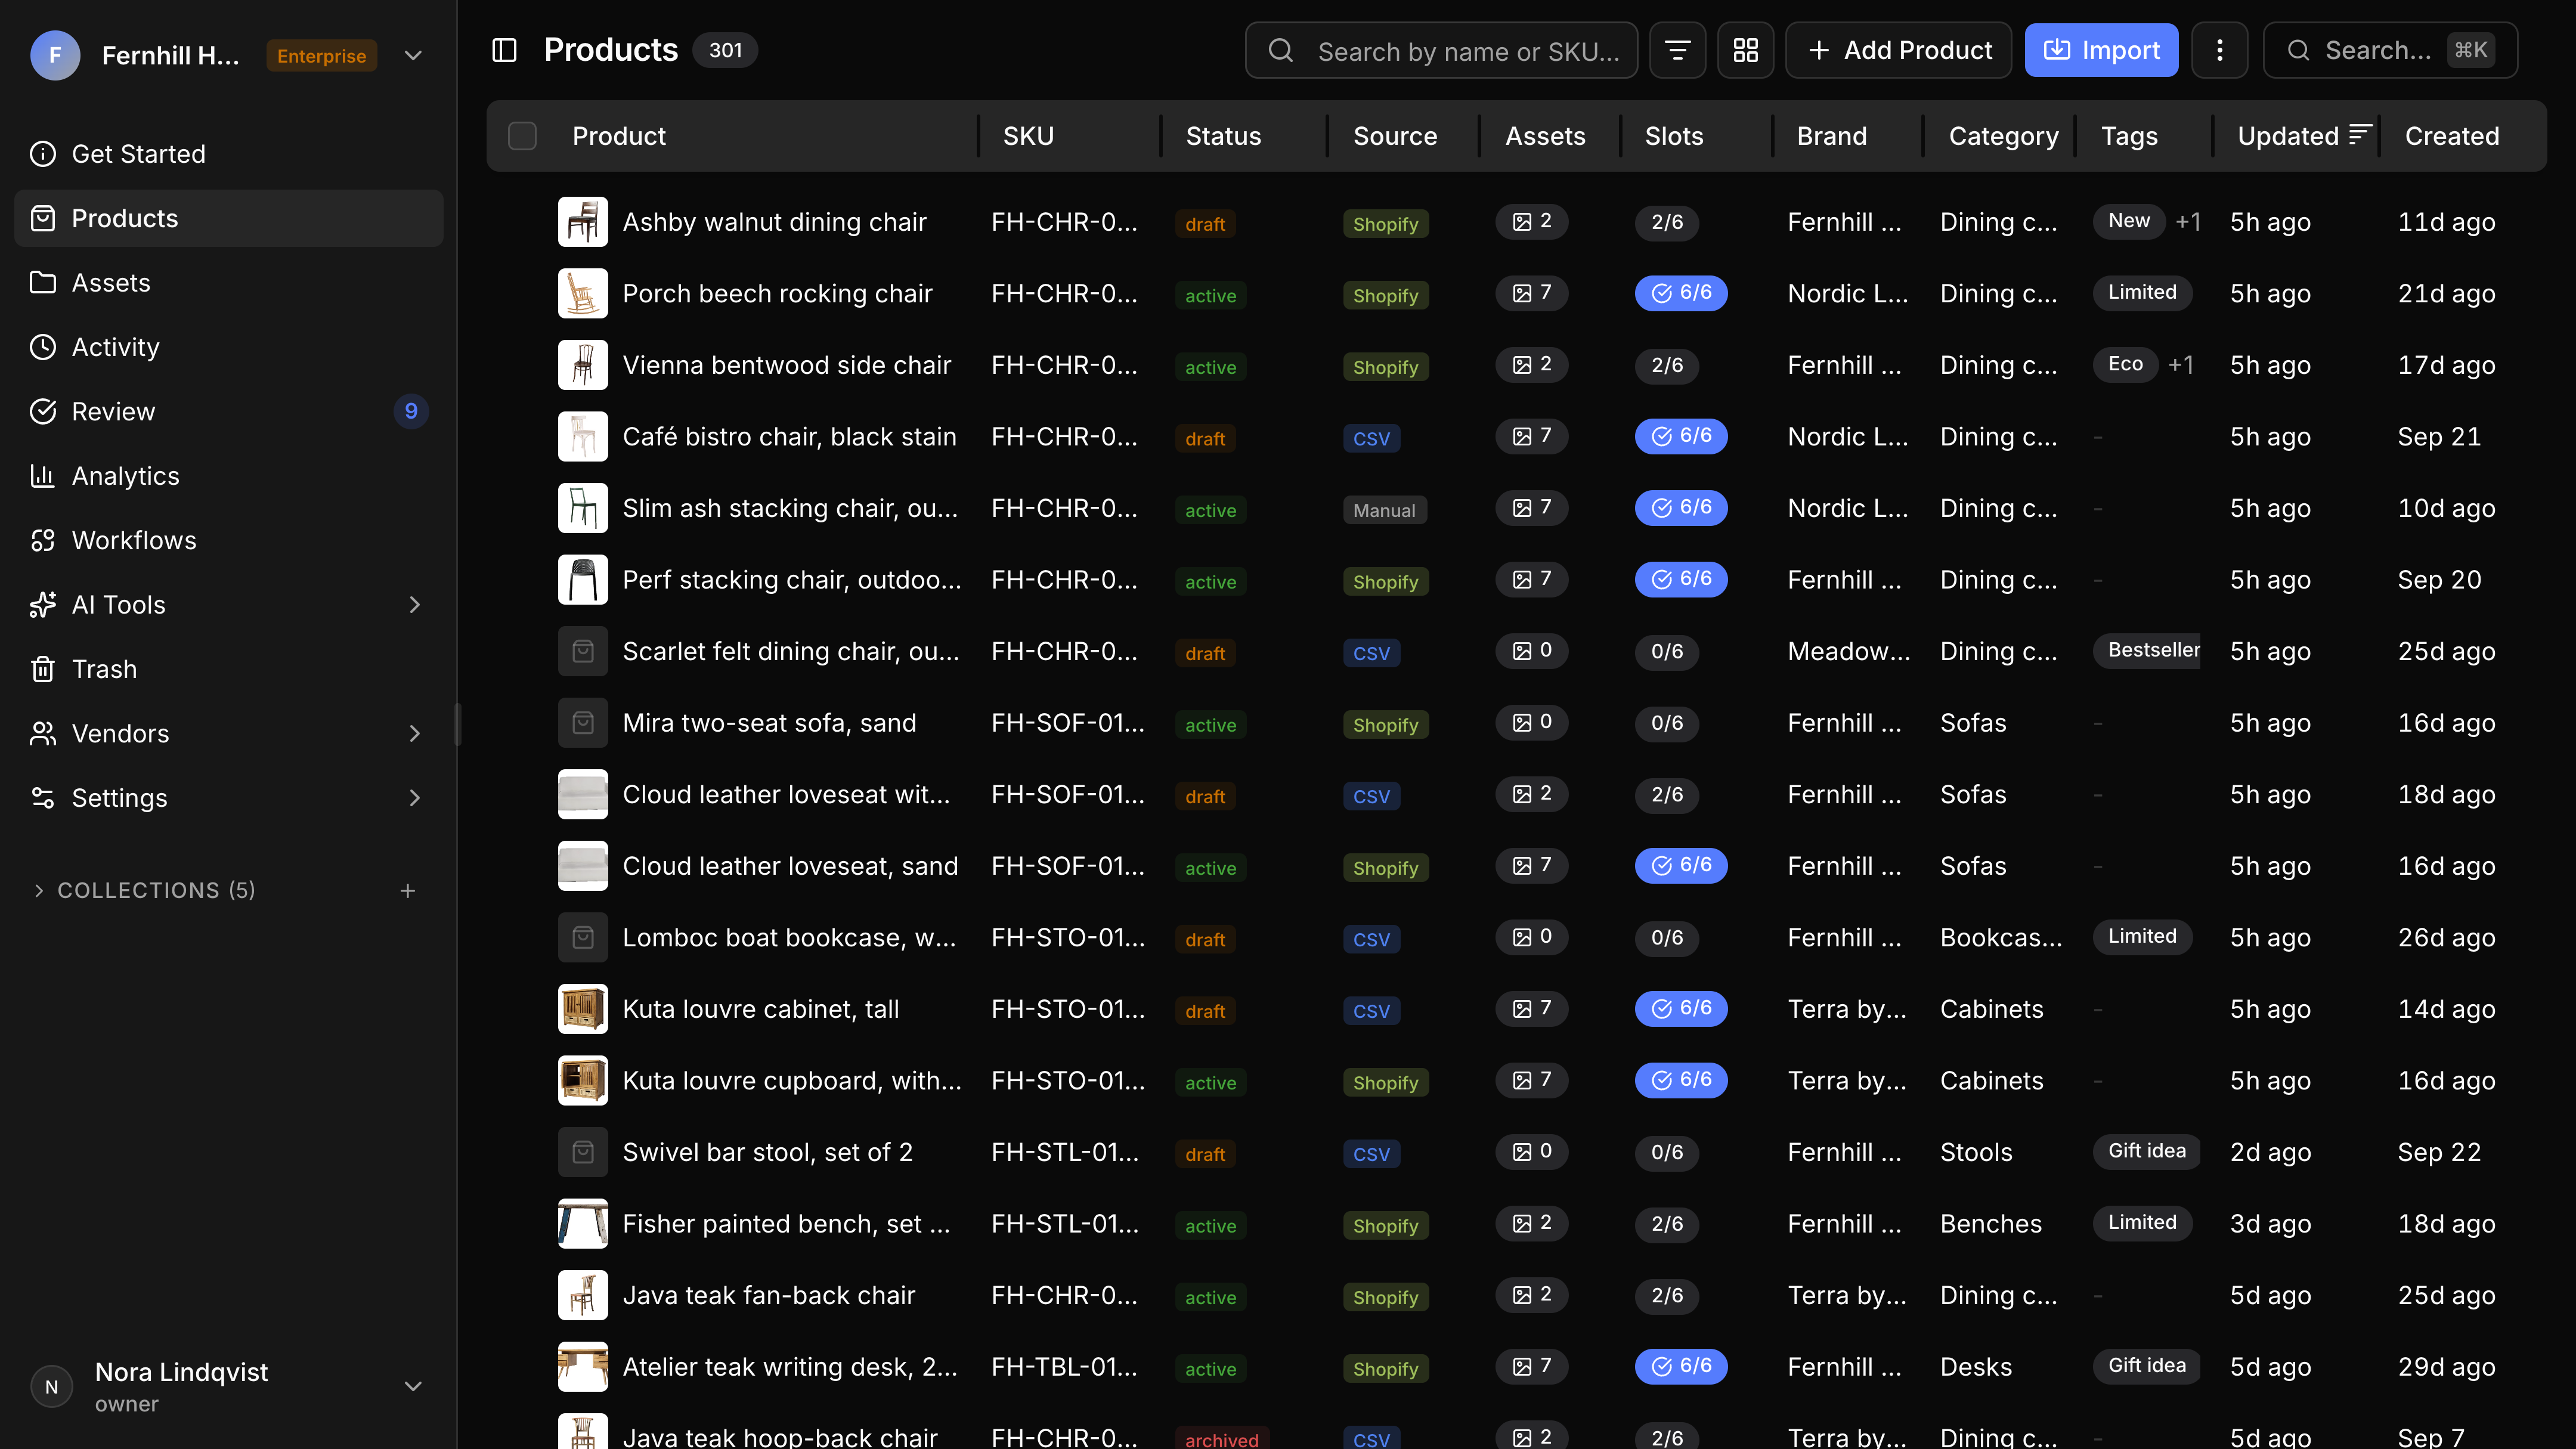Go to the Review page
The image size is (2576, 1449).
point(229,411)
